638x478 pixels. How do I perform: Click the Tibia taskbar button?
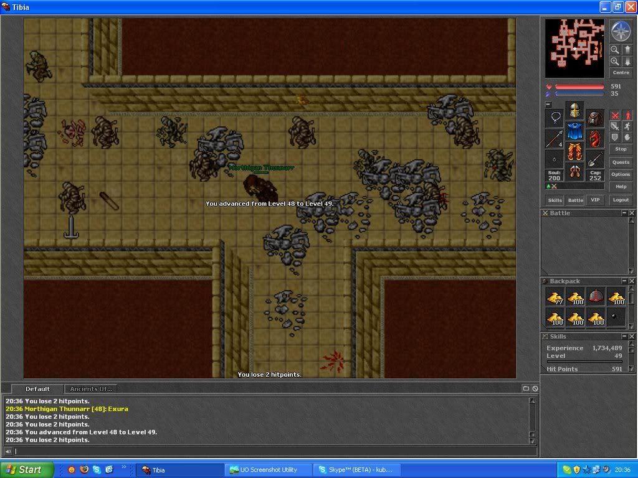pos(179,470)
